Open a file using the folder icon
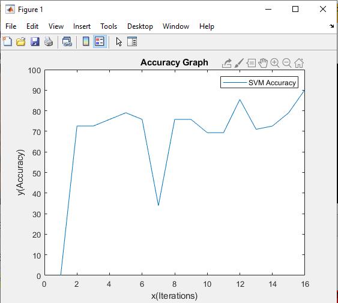Image resolution: width=338 pixels, height=303 pixels. click(x=21, y=41)
